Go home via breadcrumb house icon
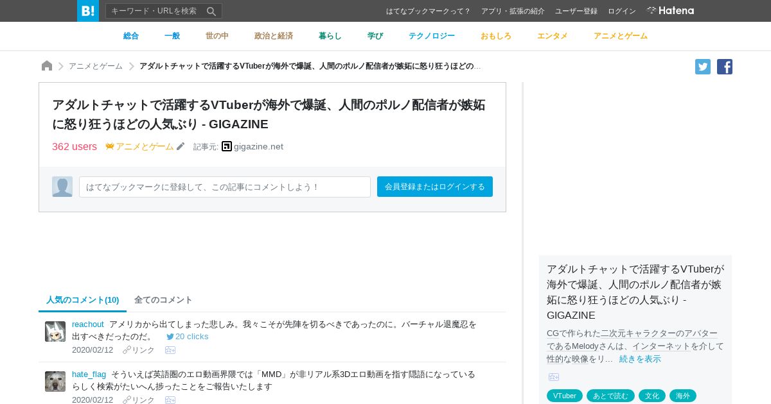 click(x=47, y=65)
